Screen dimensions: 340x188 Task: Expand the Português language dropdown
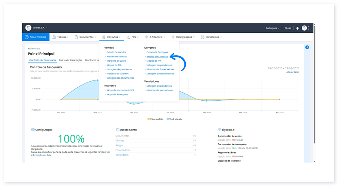point(273,28)
